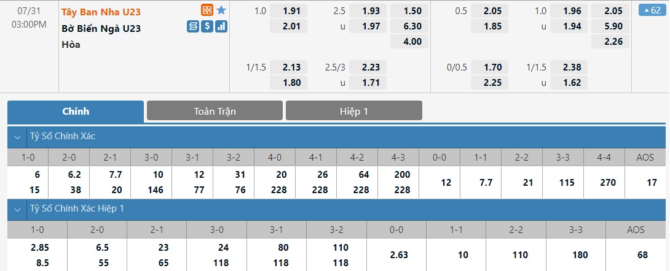Collapse the 62 markets counter button
The width and height of the screenshot is (670, 271).
pyautogui.click(x=653, y=10)
